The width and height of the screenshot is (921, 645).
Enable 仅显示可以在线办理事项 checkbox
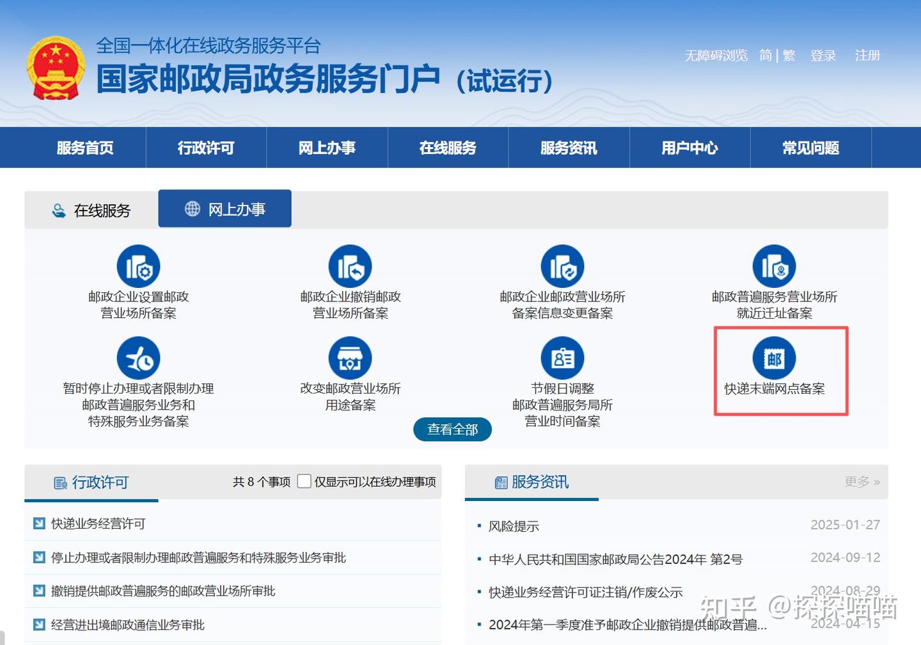304,481
